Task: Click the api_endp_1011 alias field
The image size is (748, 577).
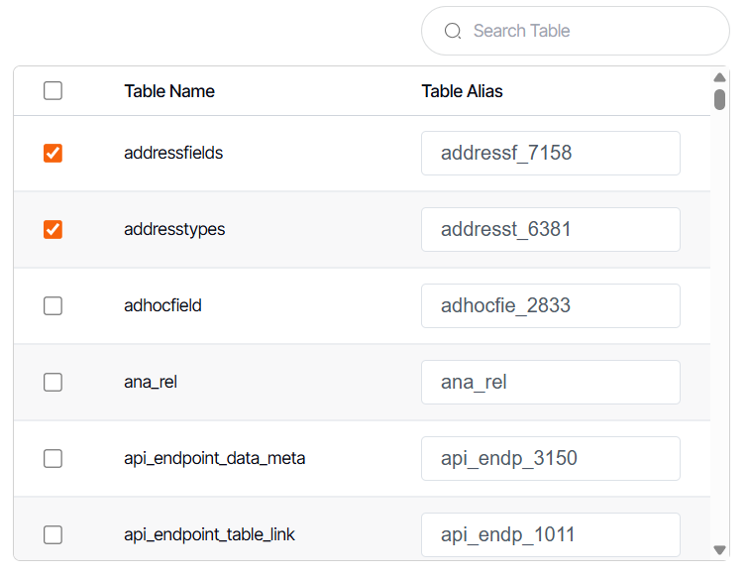Action: point(550,535)
